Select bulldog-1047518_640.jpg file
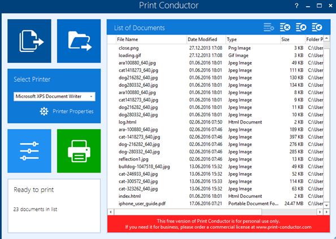 tap(215, 166)
